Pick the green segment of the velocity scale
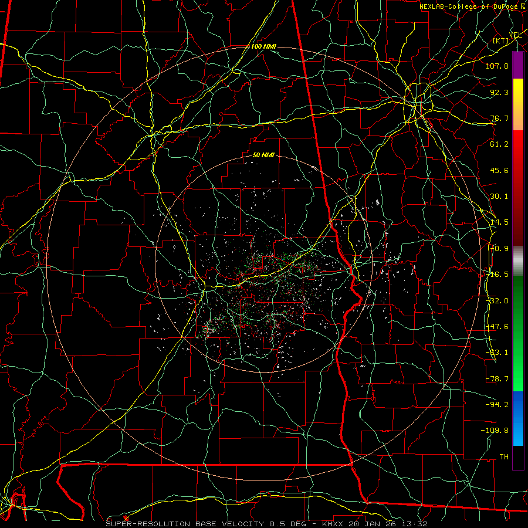This screenshot has width=528, height=528. (518, 333)
